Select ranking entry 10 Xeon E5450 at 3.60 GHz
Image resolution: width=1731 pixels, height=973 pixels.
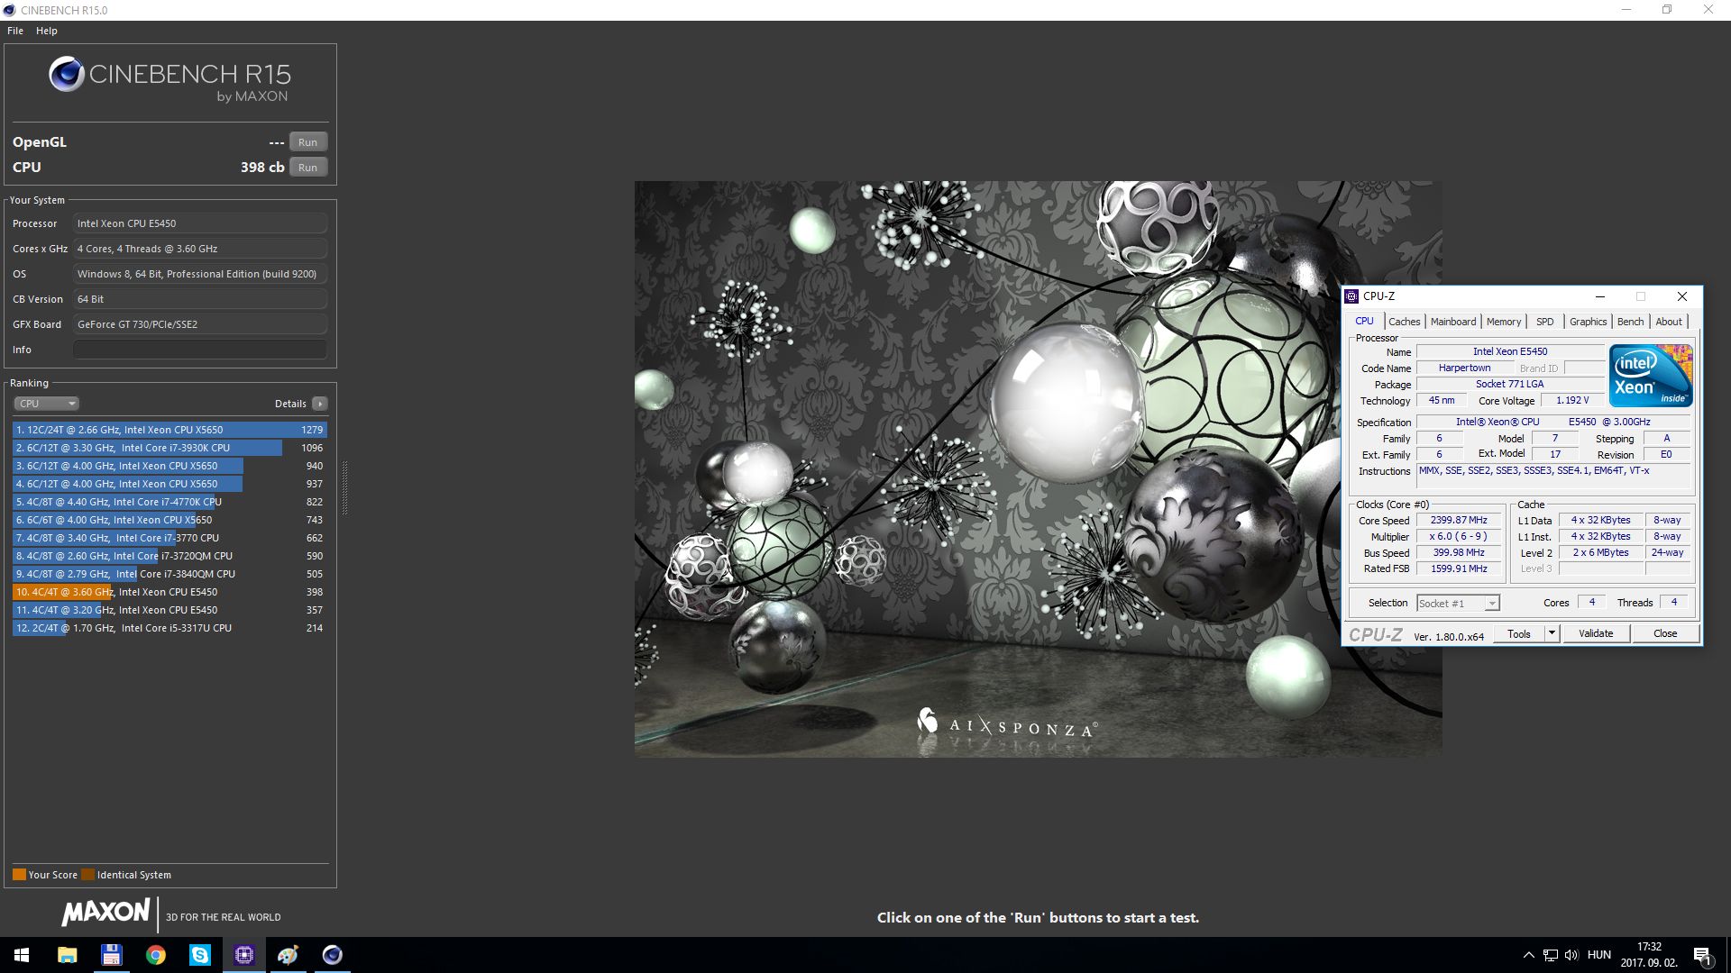pyautogui.click(x=169, y=592)
